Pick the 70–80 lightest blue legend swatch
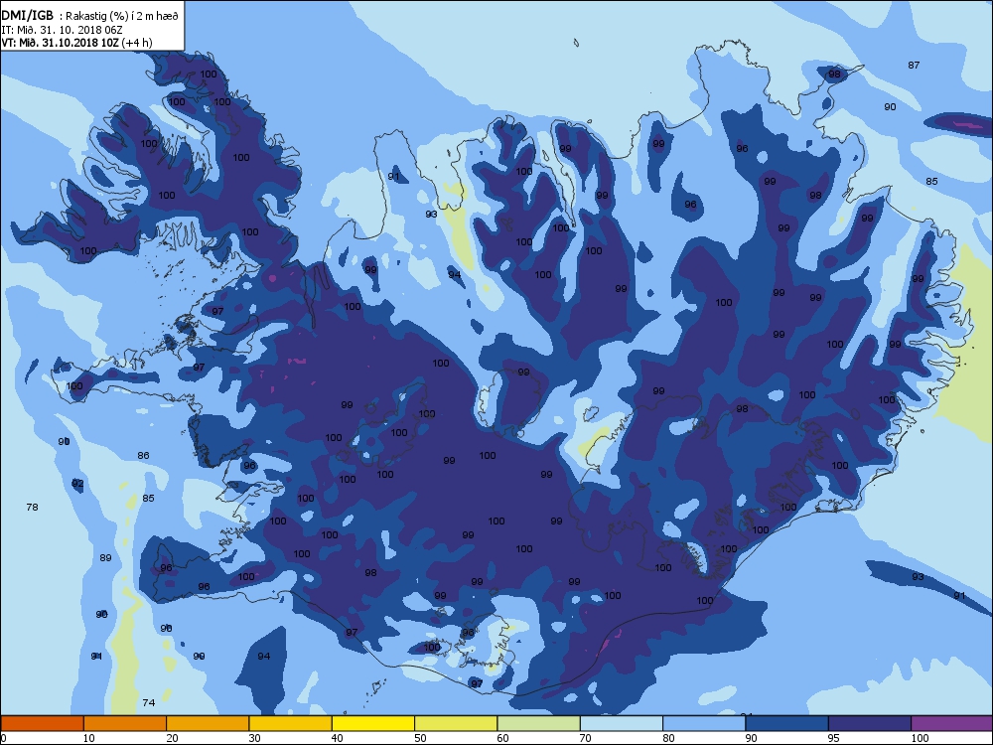 point(622,723)
